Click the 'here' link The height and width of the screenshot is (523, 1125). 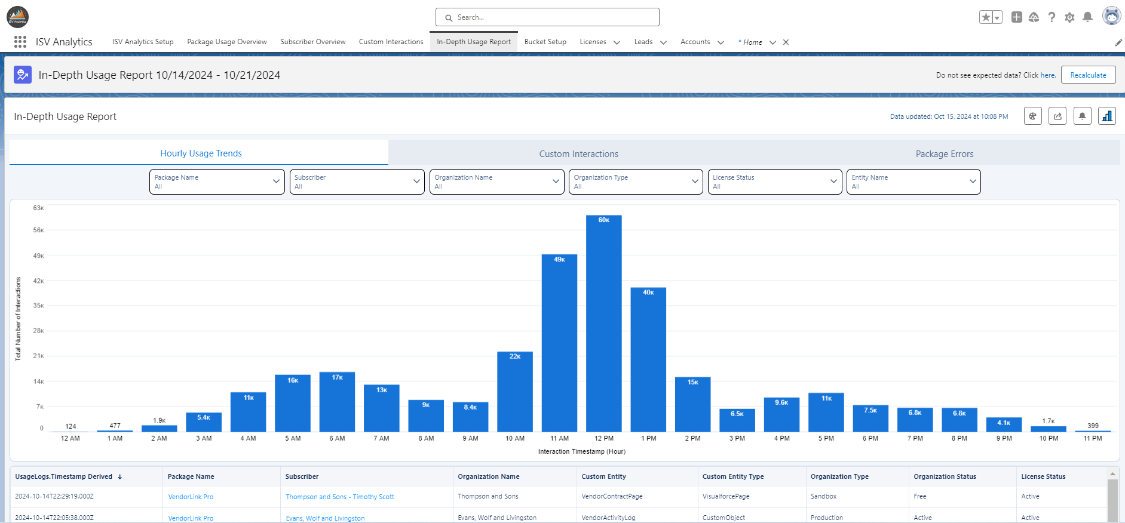(x=1047, y=75)
